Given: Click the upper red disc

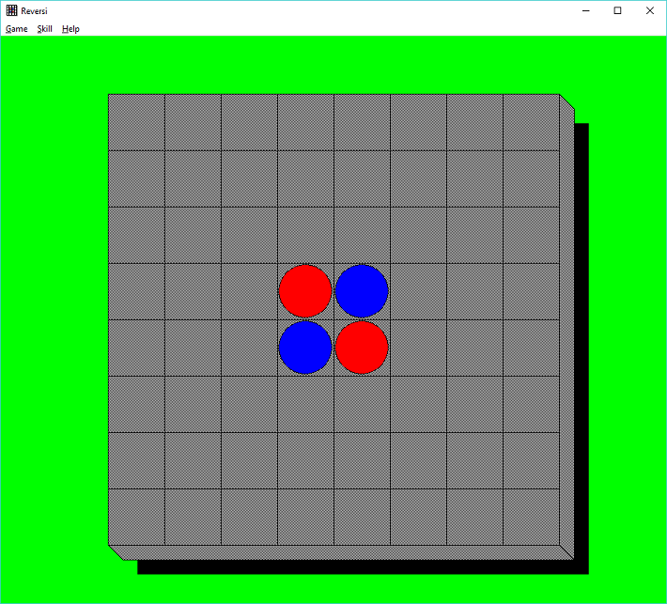Looking at the screenshot, I should pyautogui.click(x=305, y=291).
